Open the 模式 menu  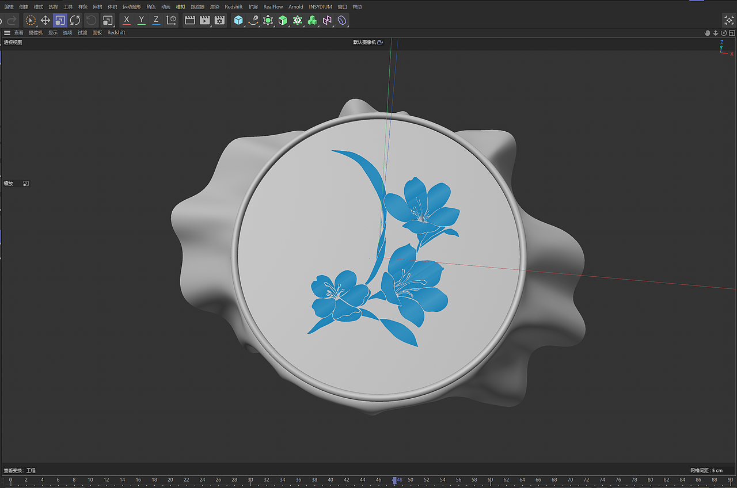point(39,7)
